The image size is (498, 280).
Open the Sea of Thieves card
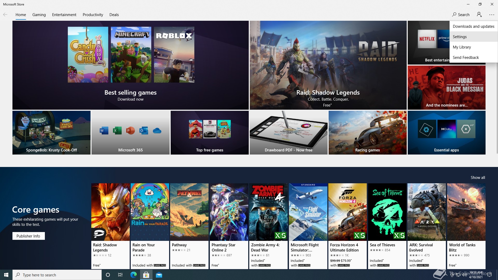tap(387, 226)
